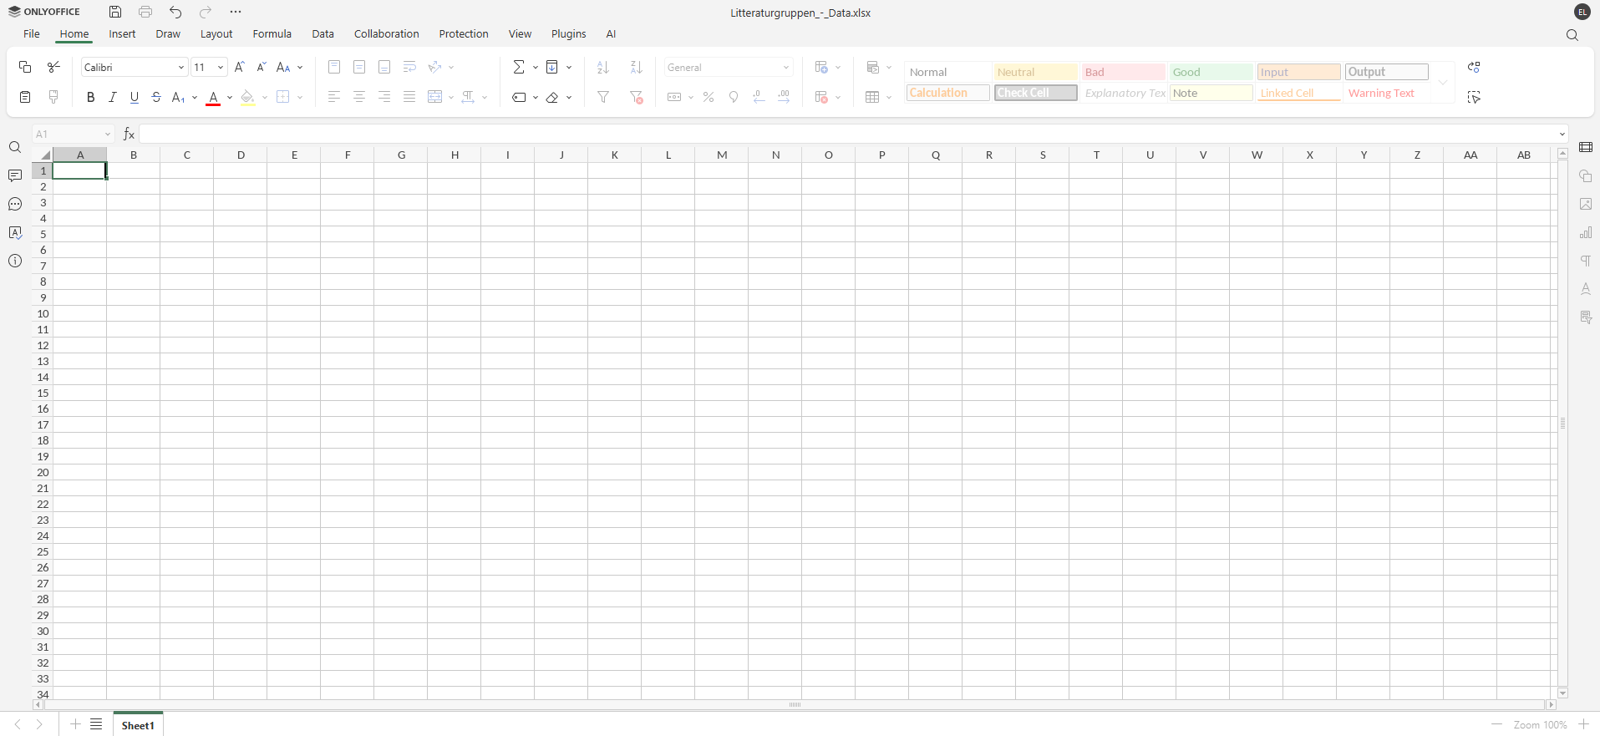Toggle Italic text formatting

point(112,97)
